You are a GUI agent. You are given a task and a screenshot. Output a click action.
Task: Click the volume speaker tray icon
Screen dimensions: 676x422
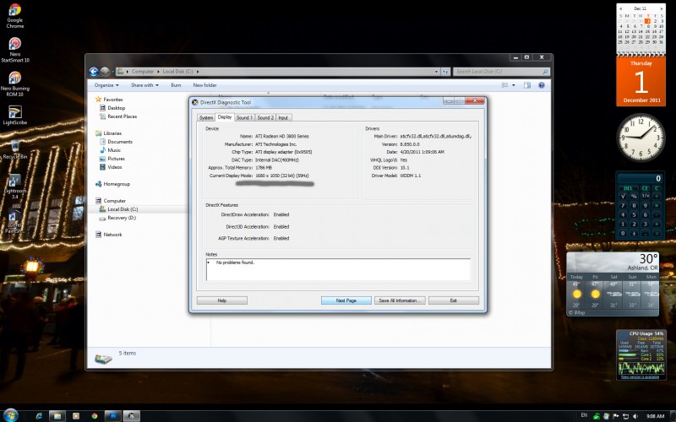click(635, 416)
